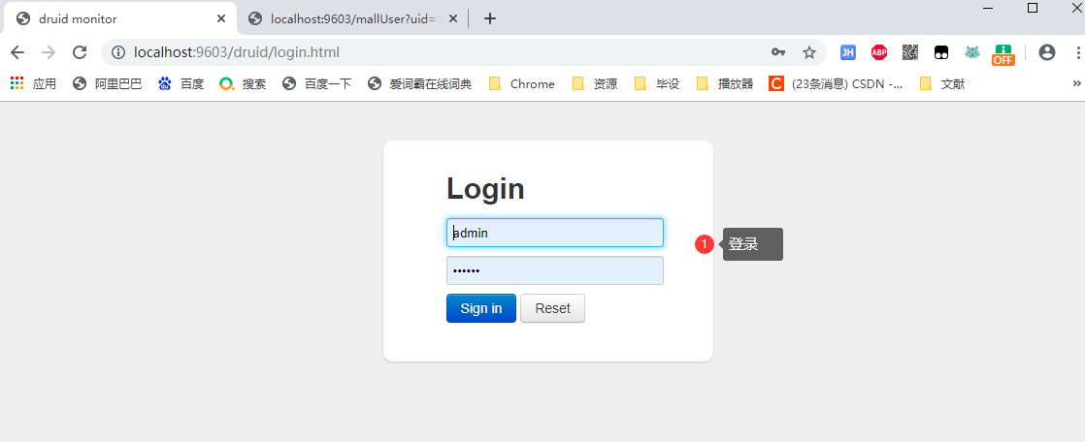Image resolution: width=1085 pixels, height=442 pixels.
Task: Click the cat face extension icon
Action: point(971,53)
